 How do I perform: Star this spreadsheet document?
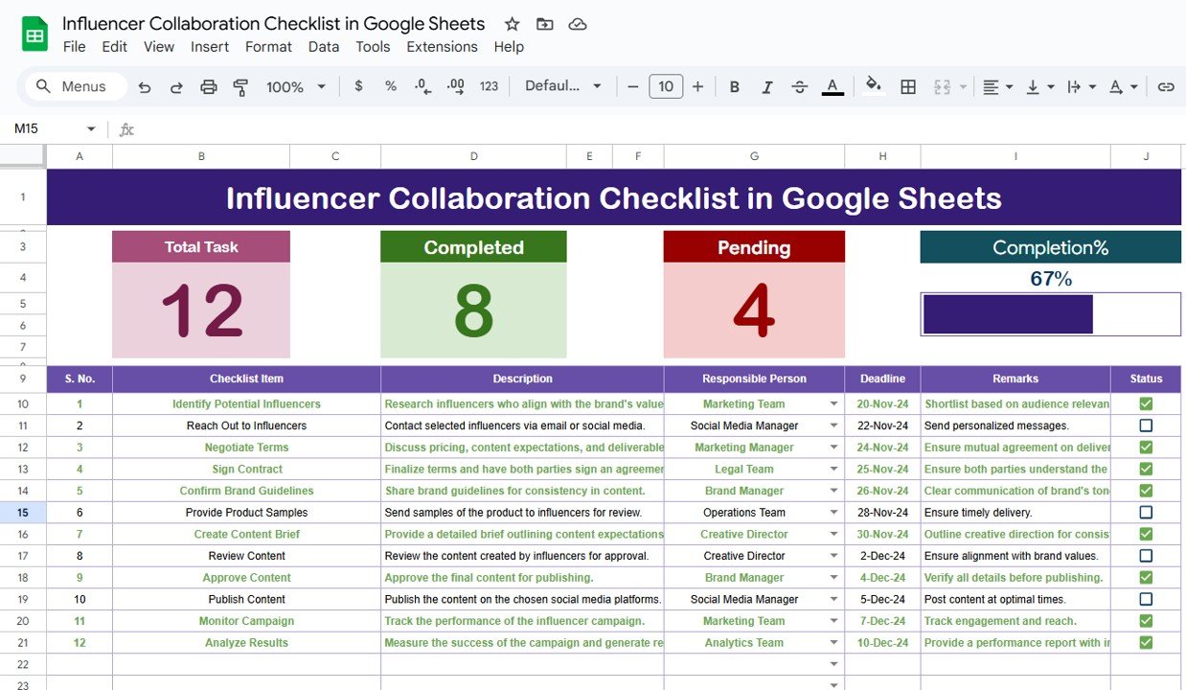pyautogui.click(x=513, y=24)
